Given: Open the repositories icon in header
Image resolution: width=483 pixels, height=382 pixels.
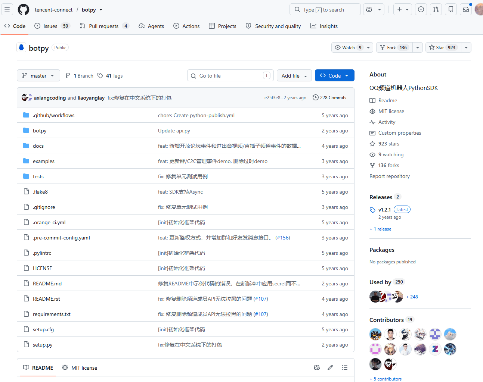Looking at the screenshot, I should [451, 9].
